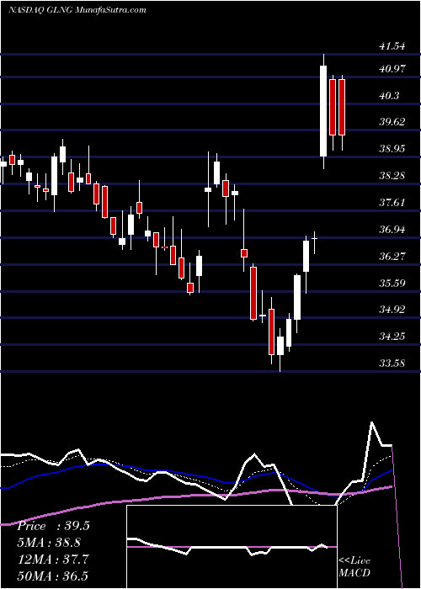The height and width of the screenshot is (589, 421).
Task: Click the 12MA : 37.7 readout
Action: [x=53, y=560]
